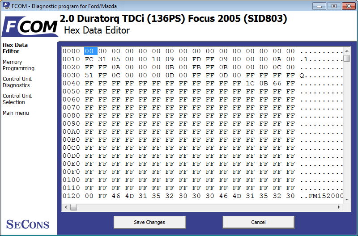This screenshot has width=358, height=236.
Task: Select byte FD in row 0010
Action: pyautogui.click(x=196, y=59)
